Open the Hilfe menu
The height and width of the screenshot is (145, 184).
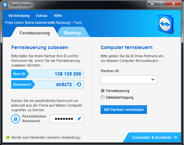(x=58, y=16)
